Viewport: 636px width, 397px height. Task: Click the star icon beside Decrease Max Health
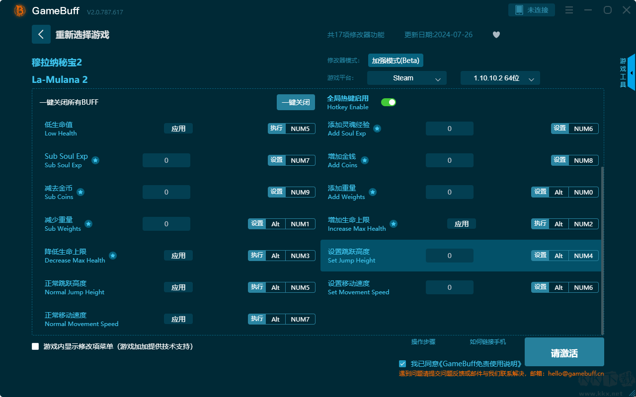(x=113, y=256)
